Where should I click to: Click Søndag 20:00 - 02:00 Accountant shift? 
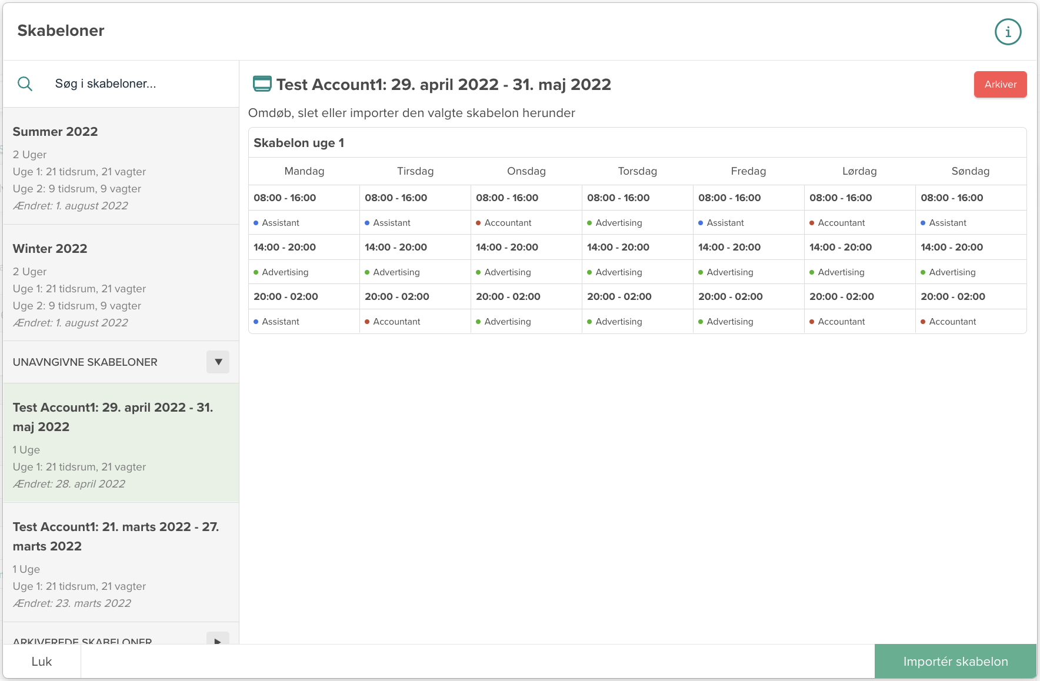(952, 322)
